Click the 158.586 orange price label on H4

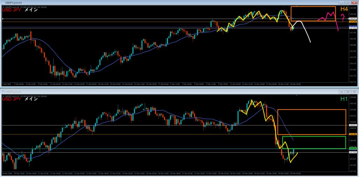click(353, 22)
